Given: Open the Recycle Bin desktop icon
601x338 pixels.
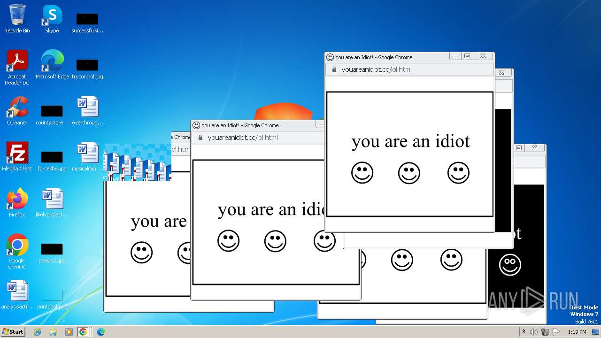Looking at the screenshot, I should [17, 20].
